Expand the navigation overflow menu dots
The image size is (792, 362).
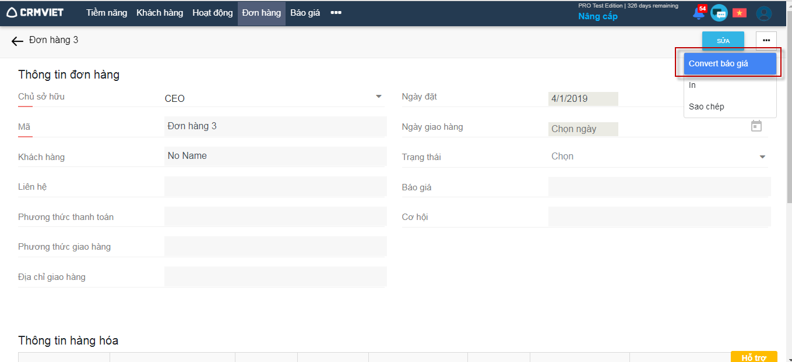click(336, 13)
